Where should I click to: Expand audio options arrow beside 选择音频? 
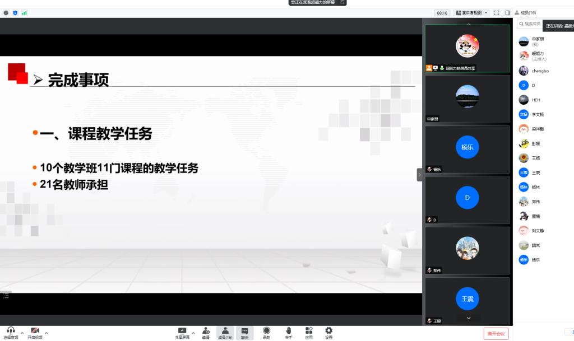(22, 333)
